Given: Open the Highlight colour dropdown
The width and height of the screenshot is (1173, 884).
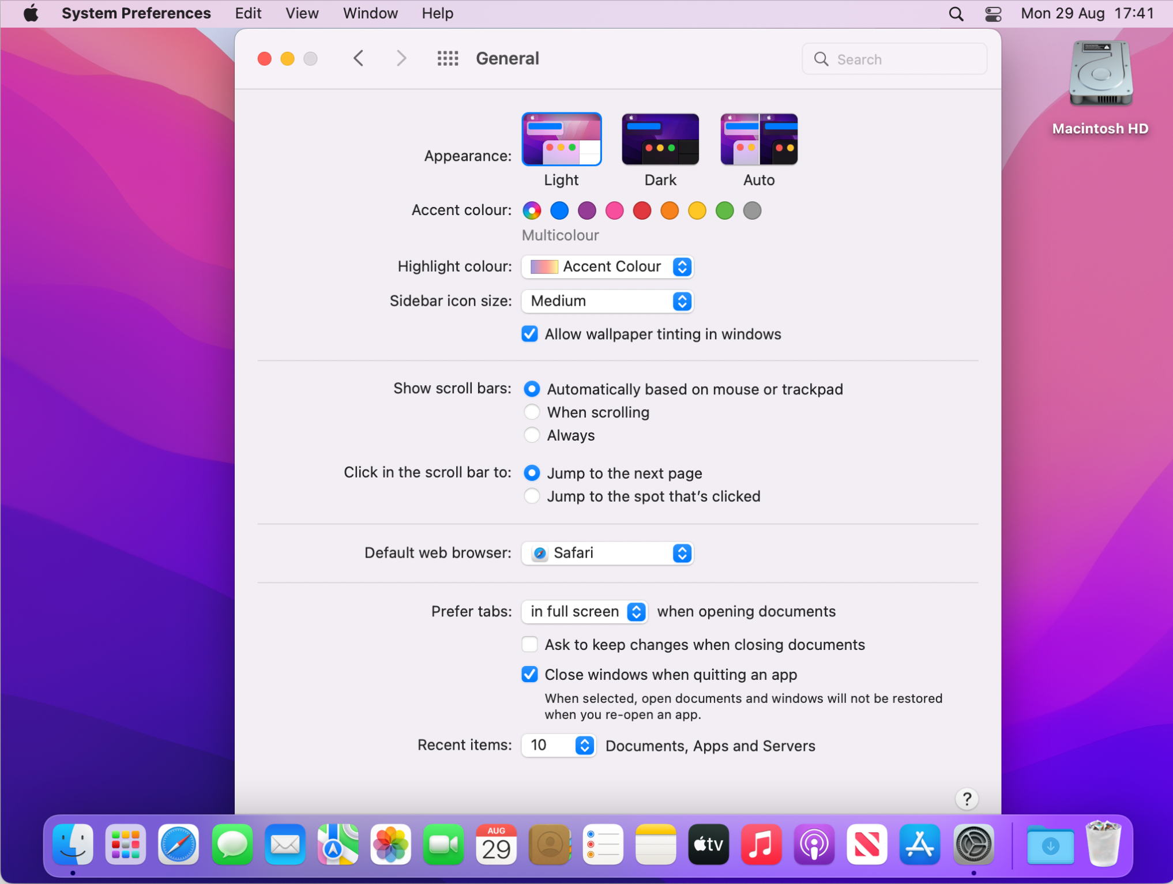Looking at the screenshot, I should click(607, 266).
